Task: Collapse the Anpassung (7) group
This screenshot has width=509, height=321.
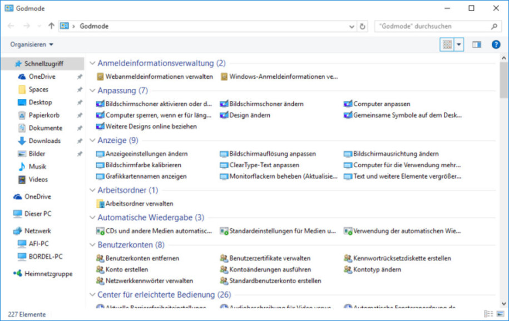Action: 92,91
